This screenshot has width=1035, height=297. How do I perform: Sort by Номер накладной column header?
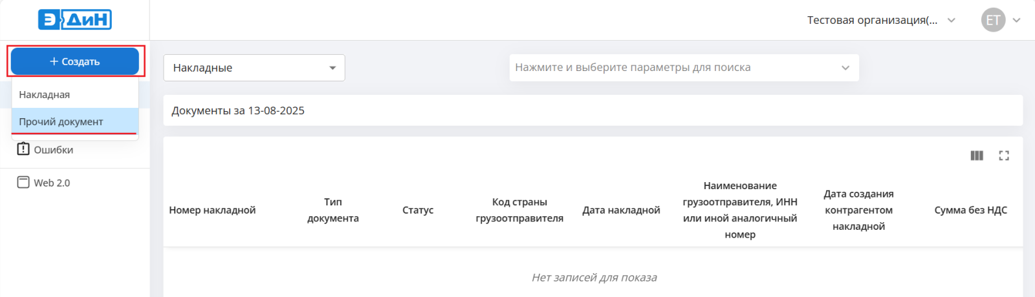212,210
